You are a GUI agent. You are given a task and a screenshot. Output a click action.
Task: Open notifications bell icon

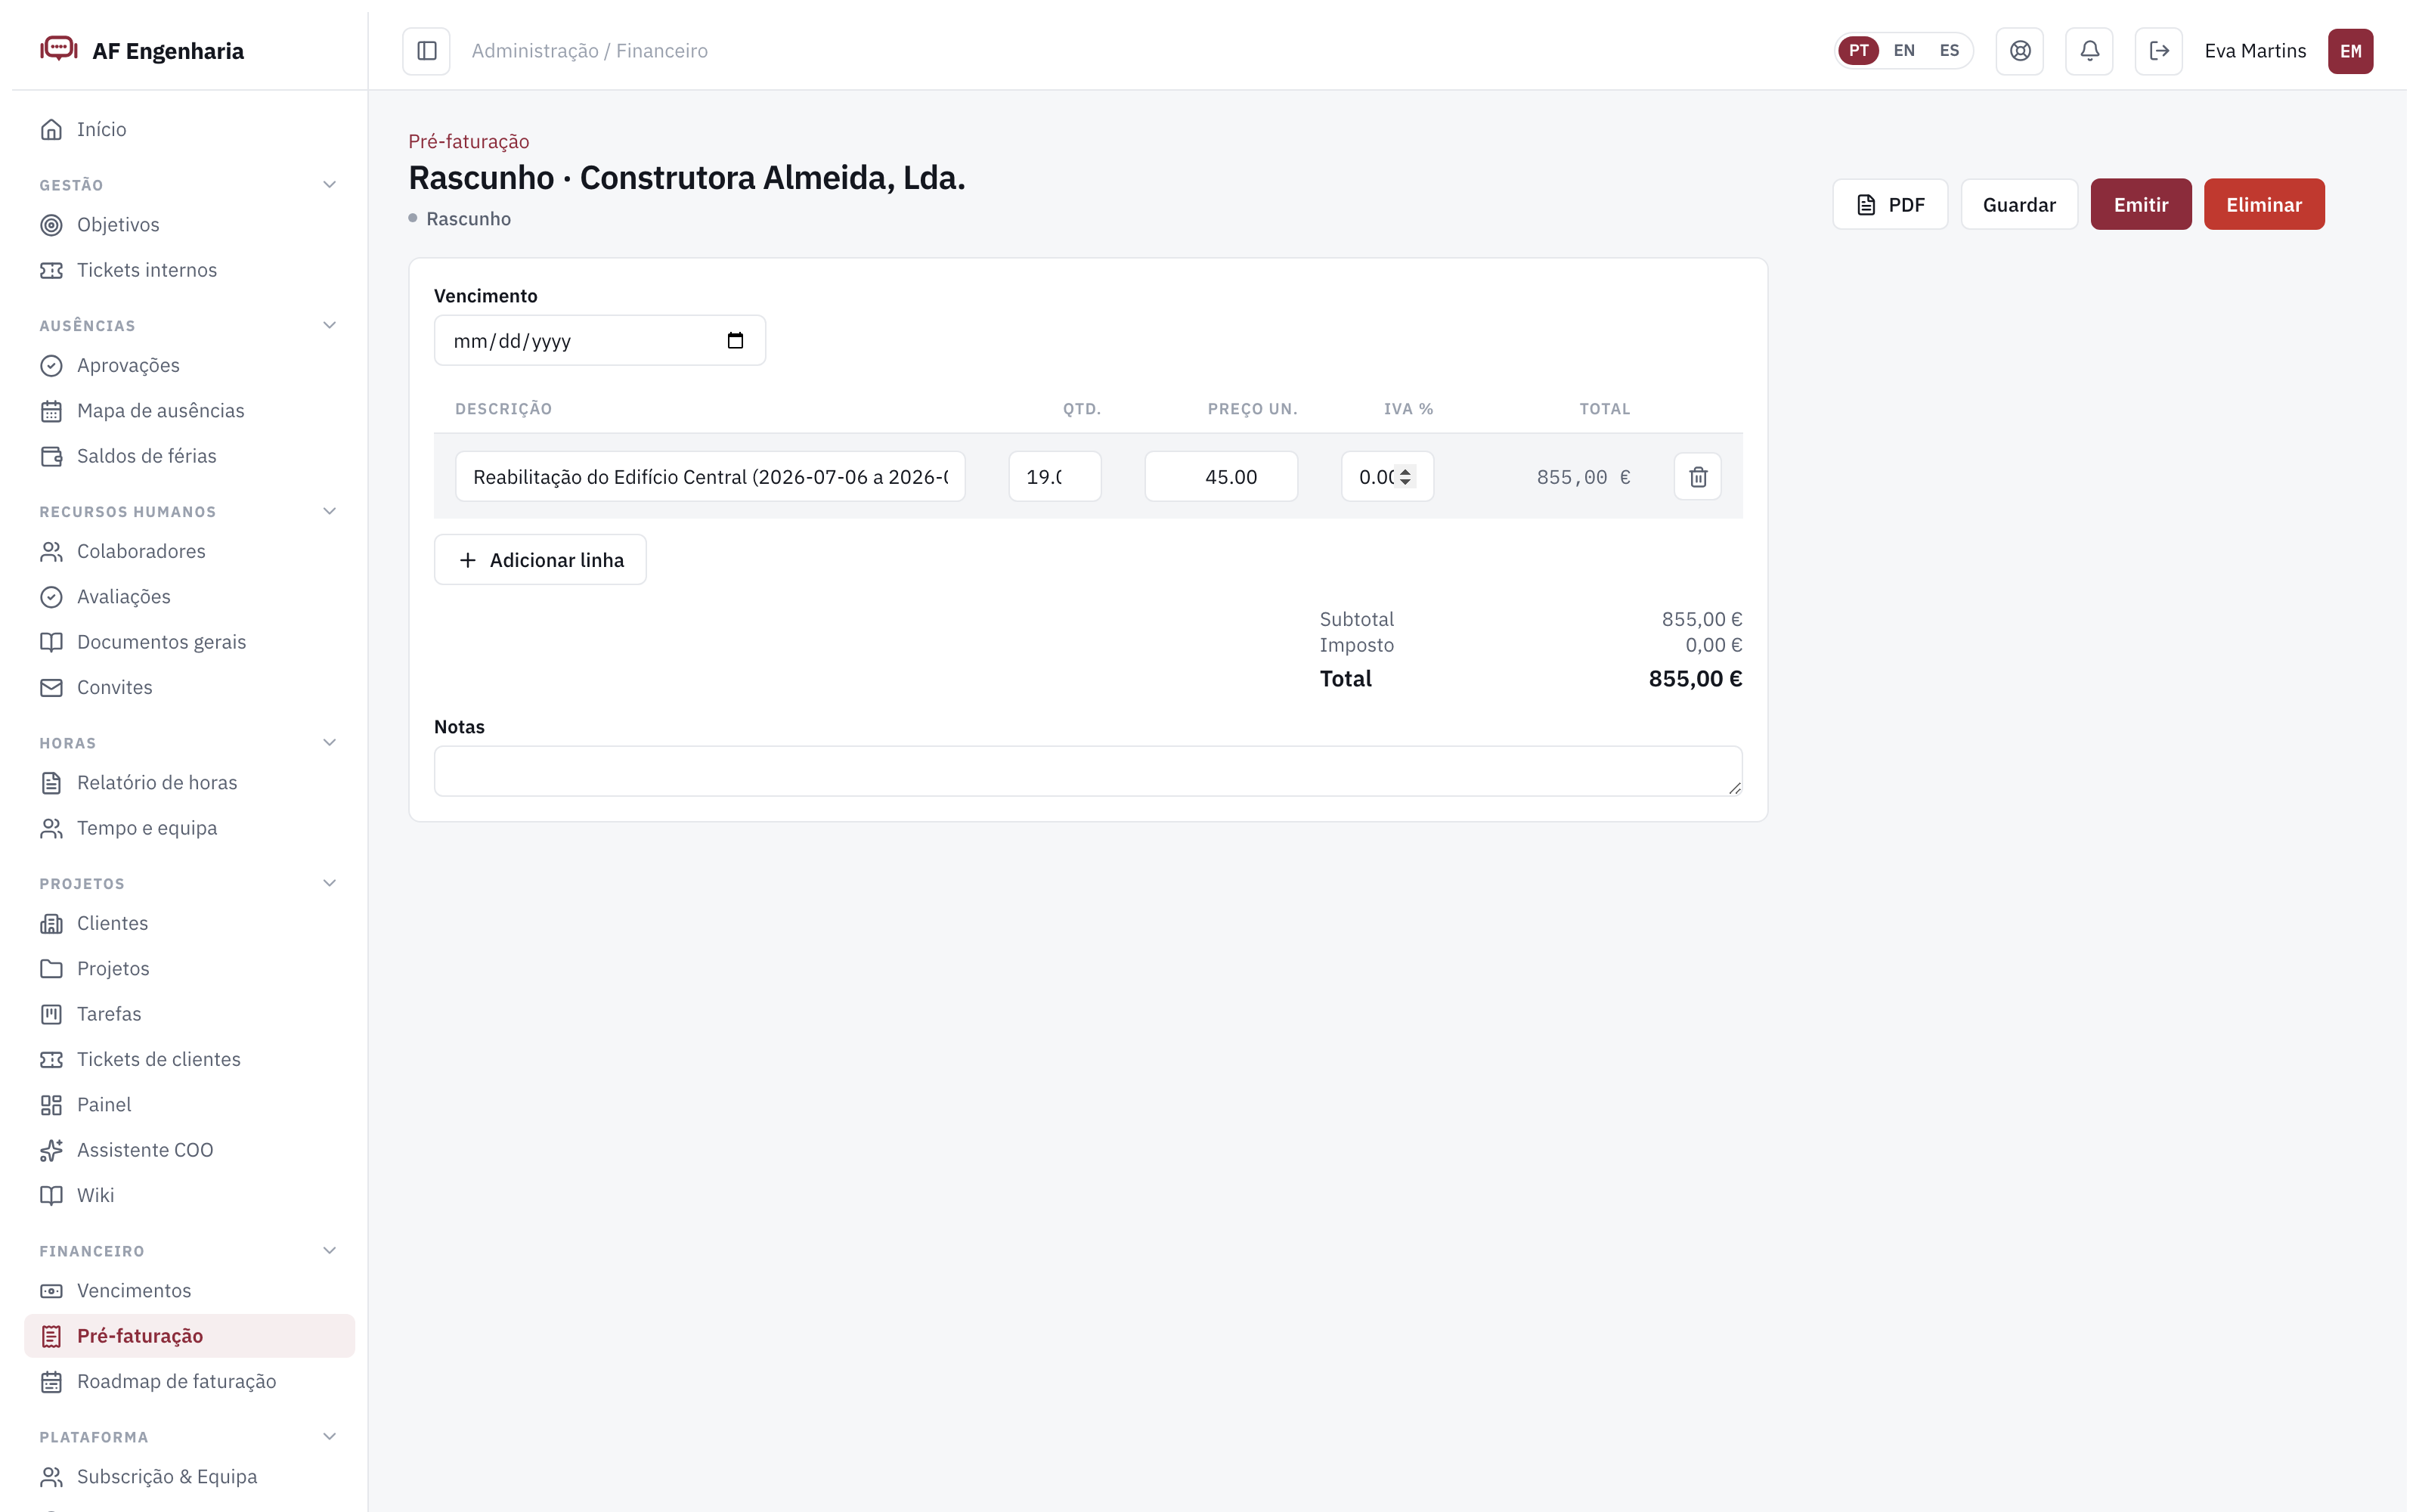(x=2089, y=51)
